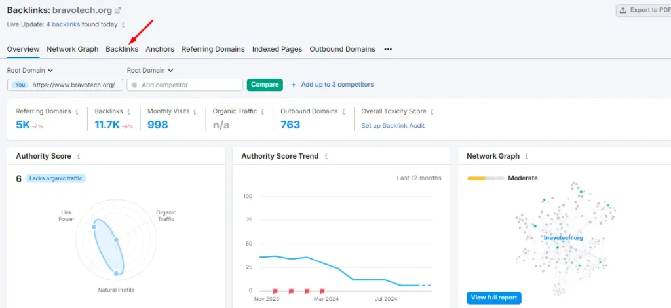
Task: Click bravotech.org node in network graph
Action: 563,238
